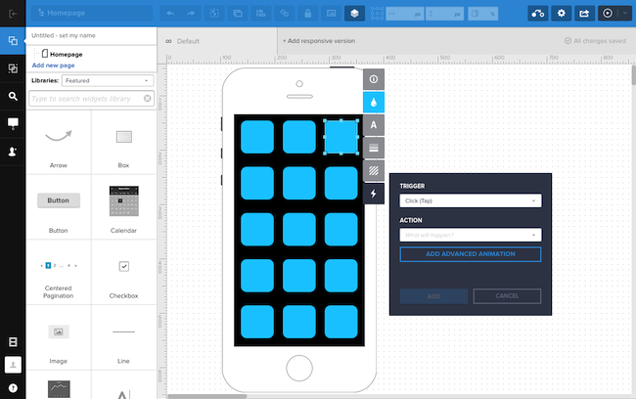Click the storage box icon in sidebar

13,342
